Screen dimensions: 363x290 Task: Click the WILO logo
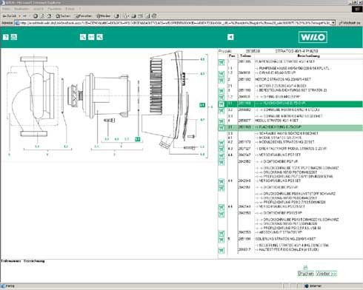pyautogui.click(x=313, y=37)
